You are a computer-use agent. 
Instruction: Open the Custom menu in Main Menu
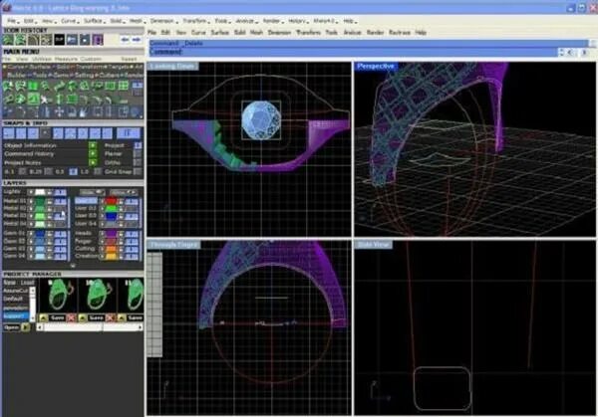point(91,59)
